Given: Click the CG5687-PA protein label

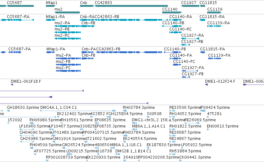Looking at the screenshot, I should (x=20, y=49).
